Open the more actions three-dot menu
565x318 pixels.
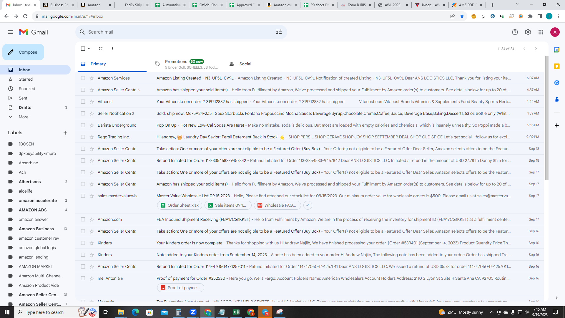pyautogui.click(x=112, y=49)
